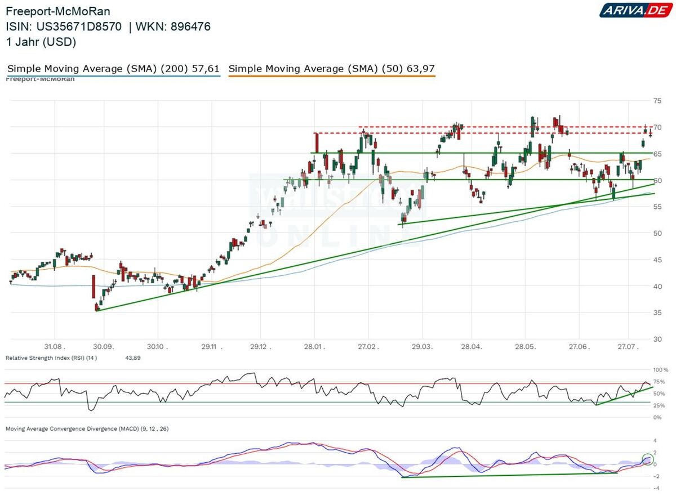Click the green 65 horizontal support line

[x=478, y=153]
